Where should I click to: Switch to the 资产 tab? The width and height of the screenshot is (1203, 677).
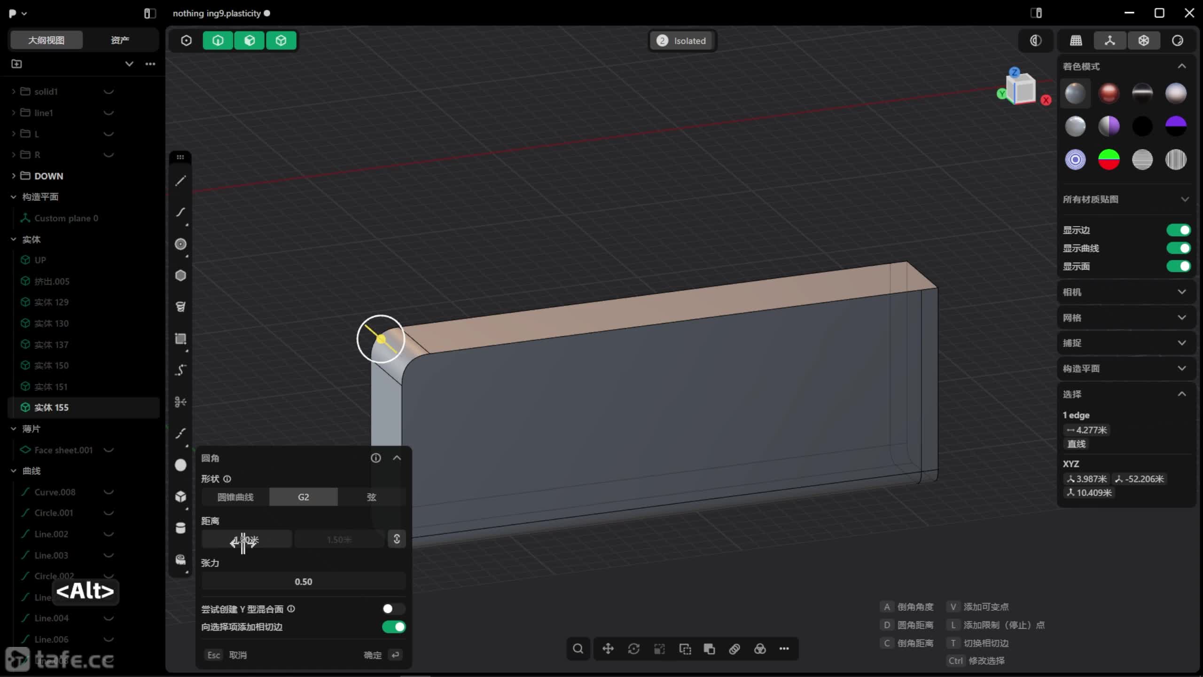pos(120,40)
